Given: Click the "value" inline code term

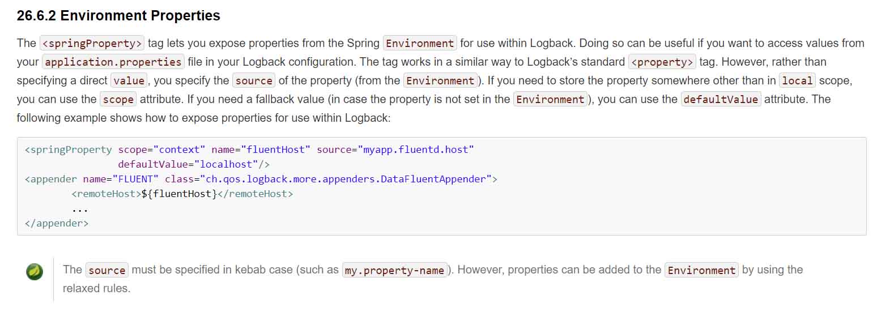Looking at the screenshot, I should tap(129, 81).
